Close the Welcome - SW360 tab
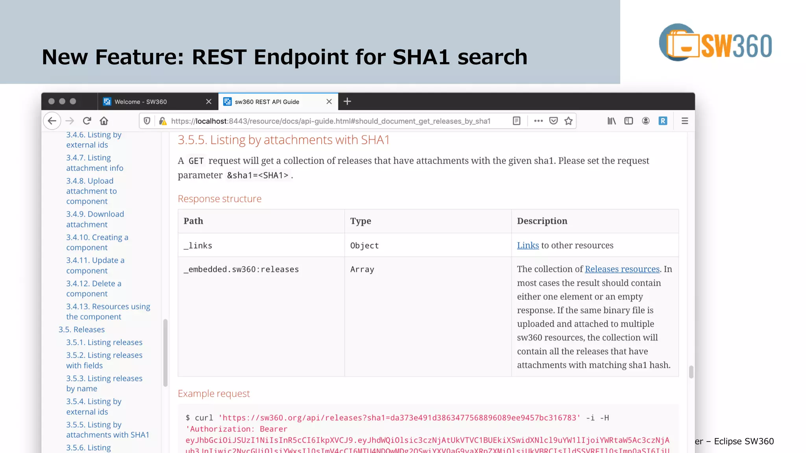 click(x=209, y=102)
